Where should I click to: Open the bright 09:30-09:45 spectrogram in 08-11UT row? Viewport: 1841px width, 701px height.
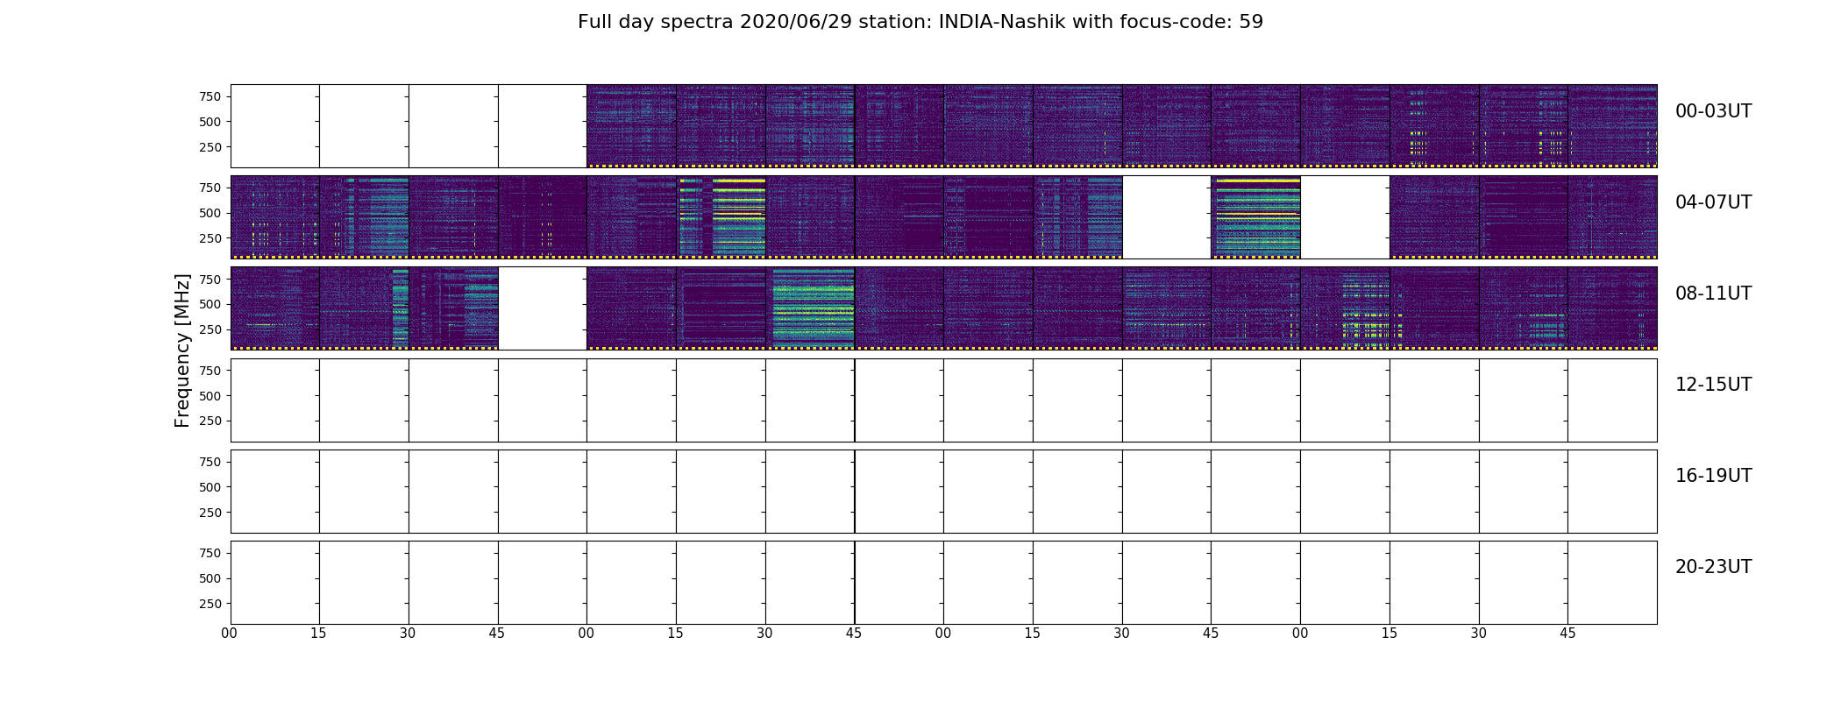pyautogui.click(x=810, y=308)
